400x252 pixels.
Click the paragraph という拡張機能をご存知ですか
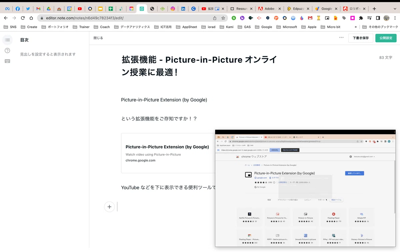point(159,118)
